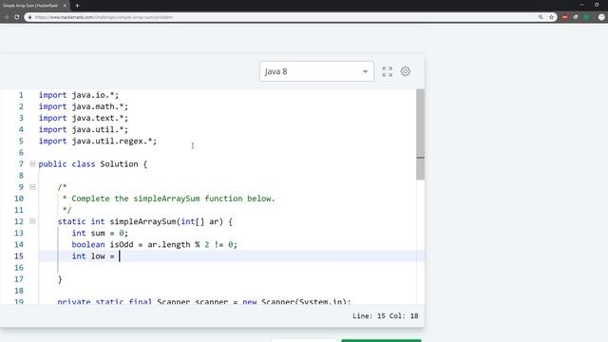
Task: Collapse the simpleArraySum fold at line 12
Action: tap(32, 221)
